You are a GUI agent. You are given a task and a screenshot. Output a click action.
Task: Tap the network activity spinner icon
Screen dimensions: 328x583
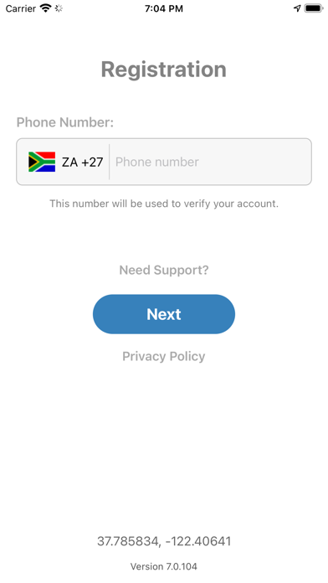pos(59,8)
